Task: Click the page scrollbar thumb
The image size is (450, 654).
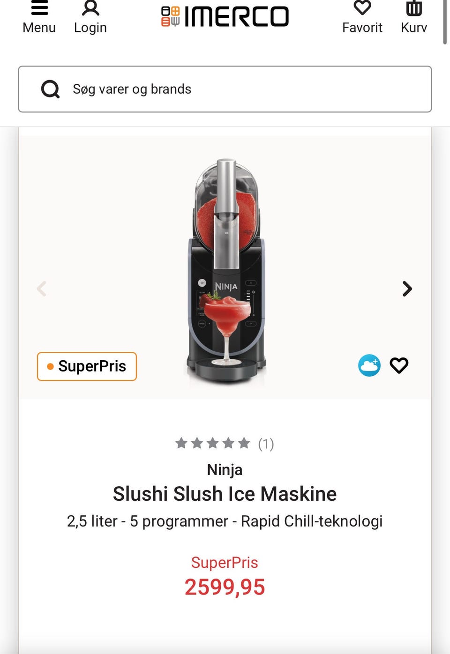Action: (445, 22)
